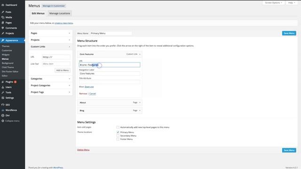Click the Link Text input field
The width and height of the screenshot is (301, 169).
(x=56, y=64)
